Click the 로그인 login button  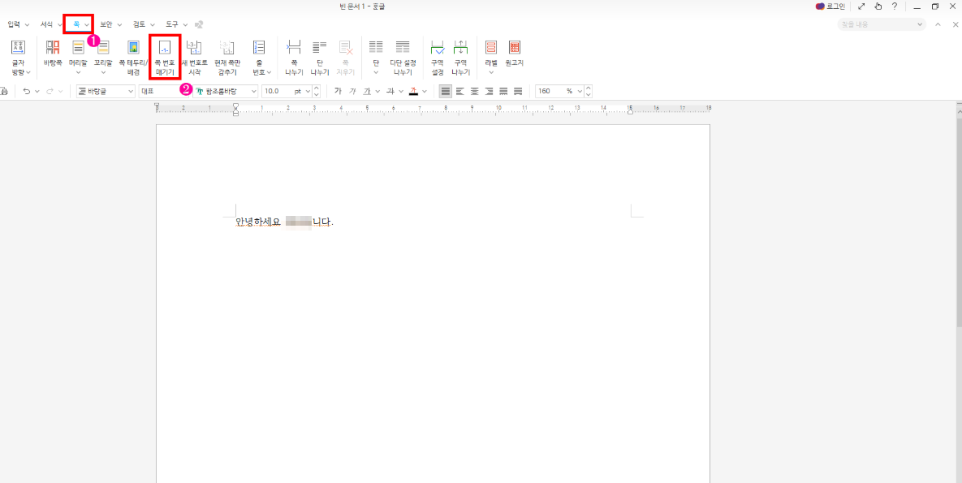click(830, 6)
